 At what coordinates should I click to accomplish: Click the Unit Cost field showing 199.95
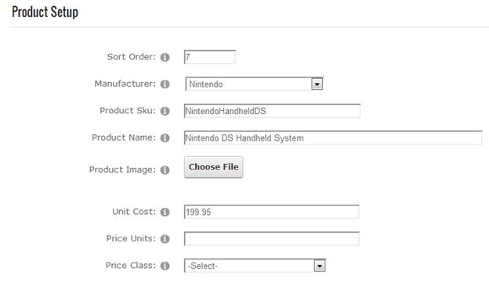coord(271,212)
